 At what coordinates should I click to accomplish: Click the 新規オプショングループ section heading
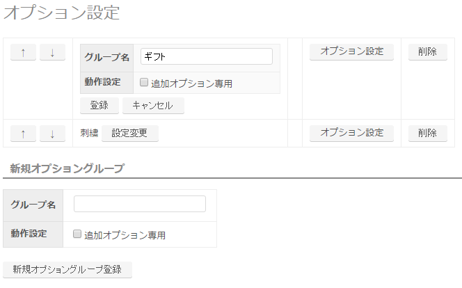[x=67, y=168]
